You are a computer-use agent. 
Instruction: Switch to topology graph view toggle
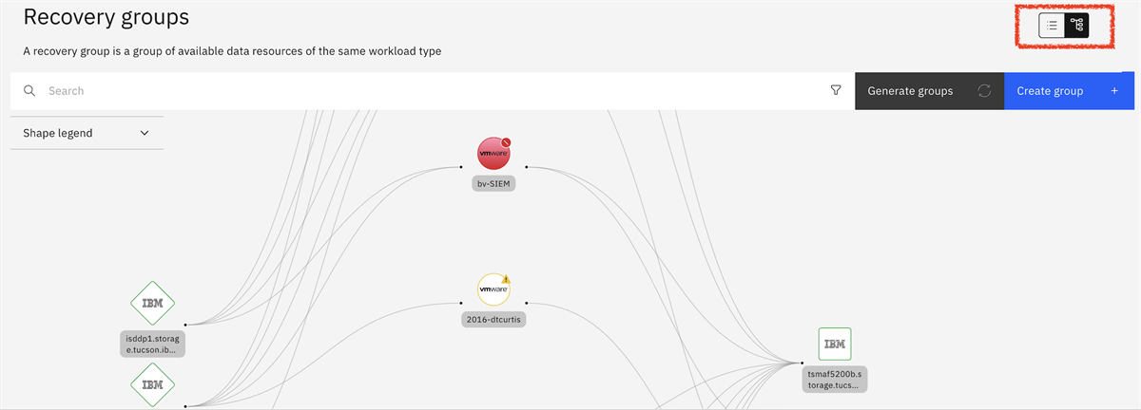click(1076, 27)
